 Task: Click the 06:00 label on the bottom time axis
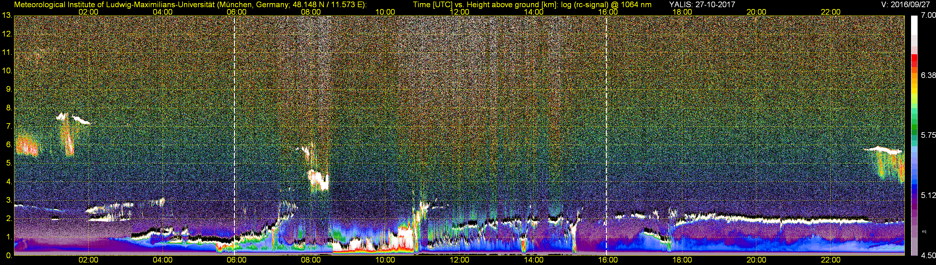pyautogui.click(x=236, y=260)
